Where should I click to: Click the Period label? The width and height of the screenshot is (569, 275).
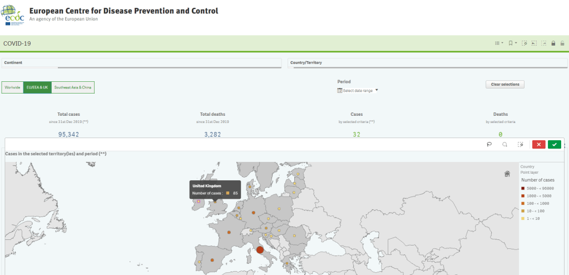pos(344,82)
